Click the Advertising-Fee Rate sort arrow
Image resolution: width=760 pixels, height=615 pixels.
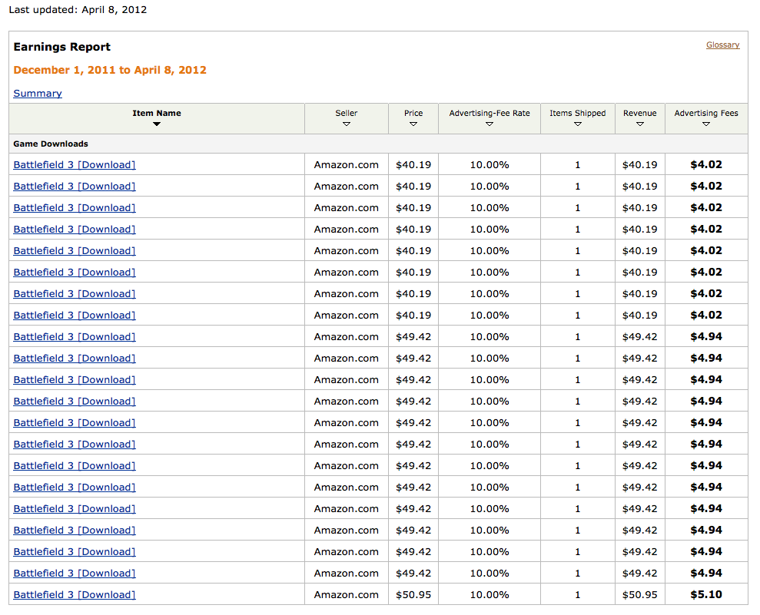tap(489, 124)
